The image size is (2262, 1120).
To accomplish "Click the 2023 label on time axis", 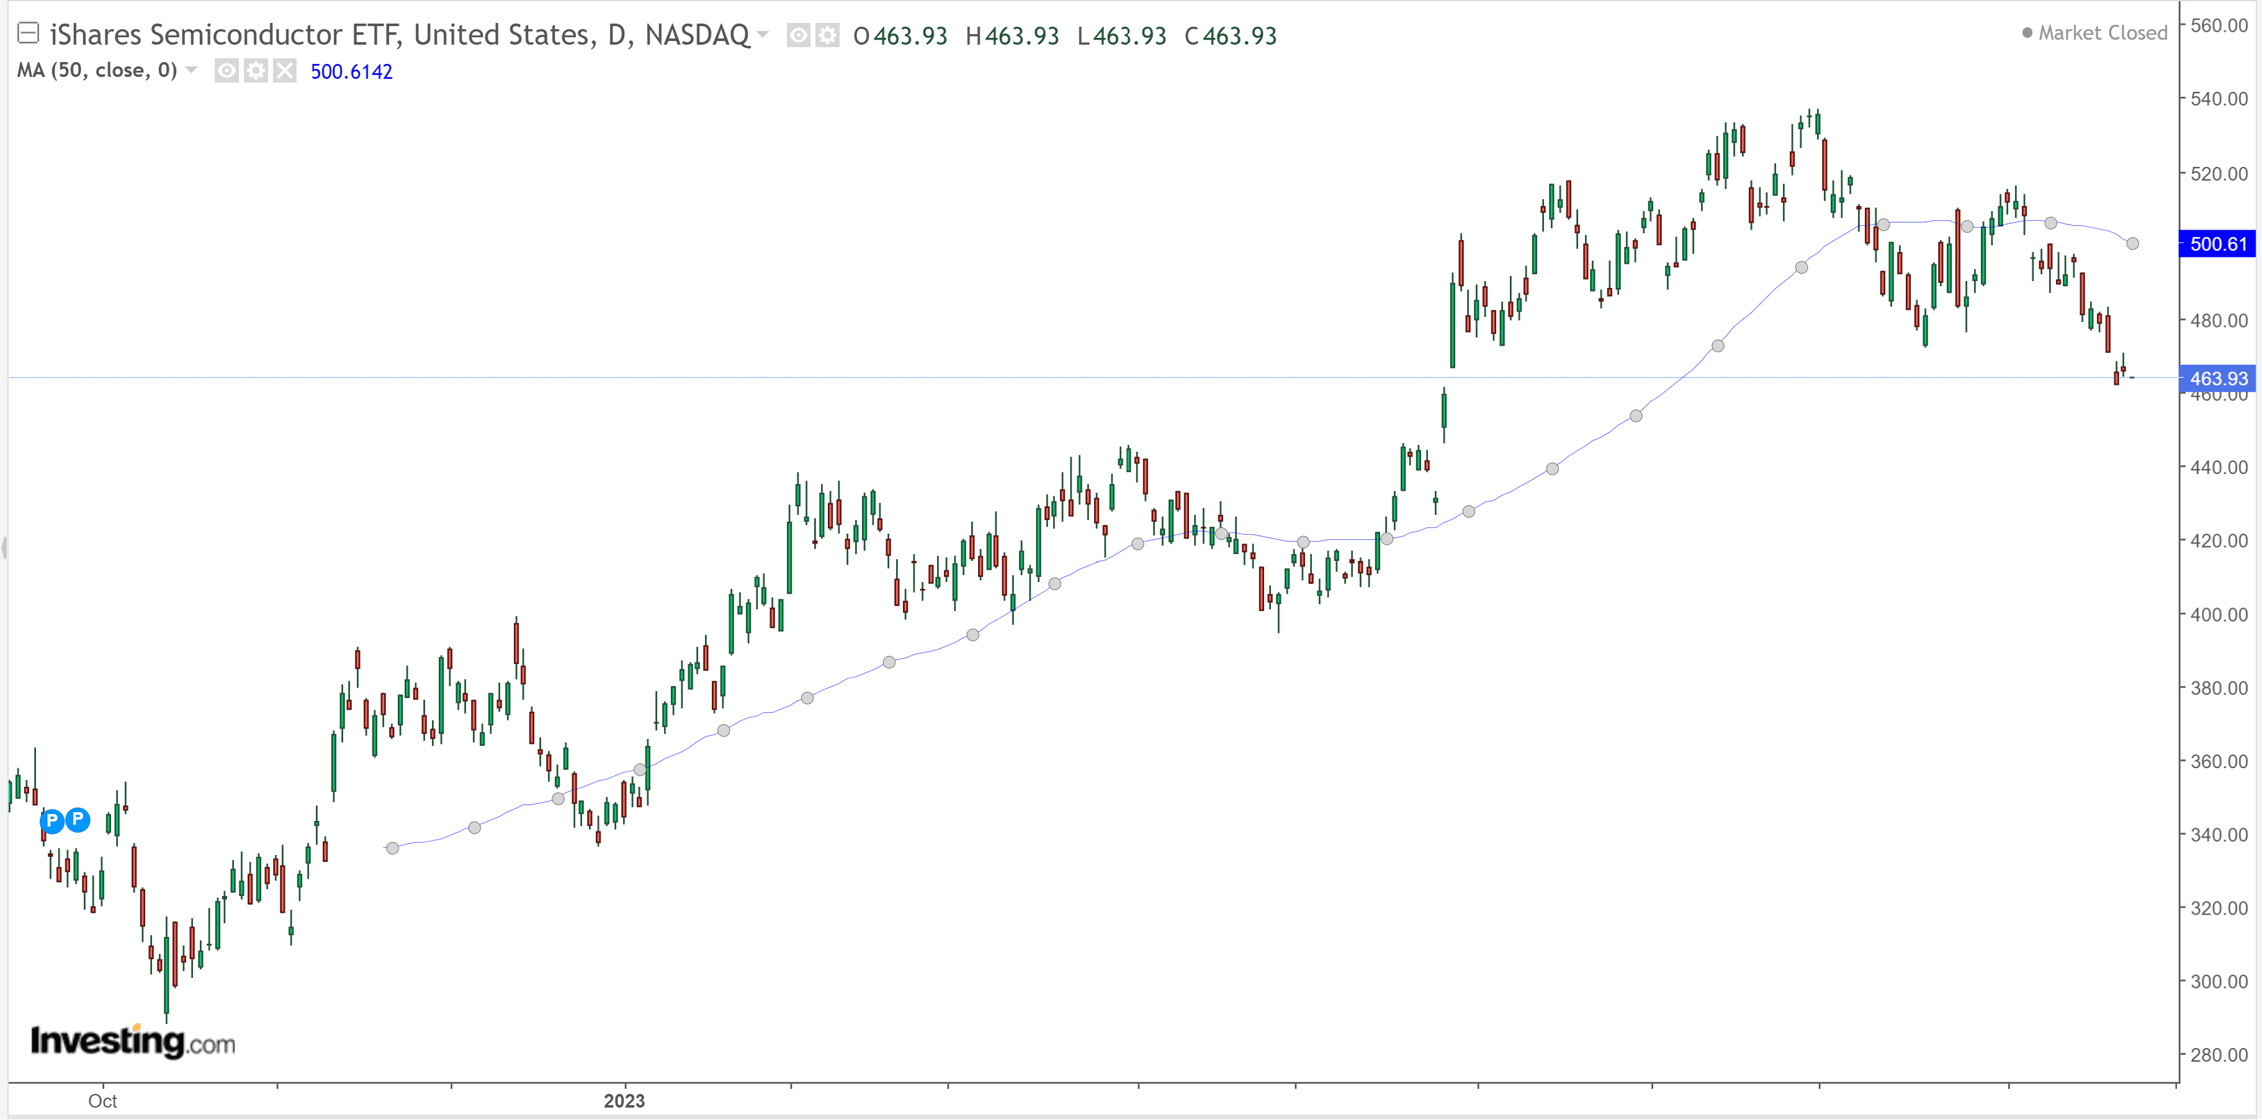I will tap(624, 1101).
